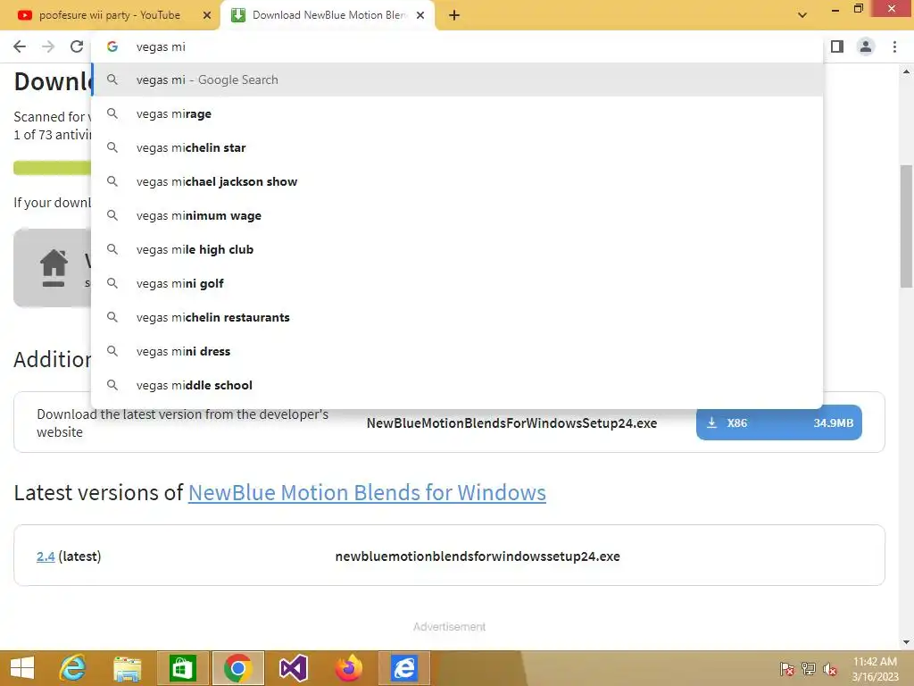
Task: Select the 'vegas michelin restaurants' suggestion
Action: (458, 317)
